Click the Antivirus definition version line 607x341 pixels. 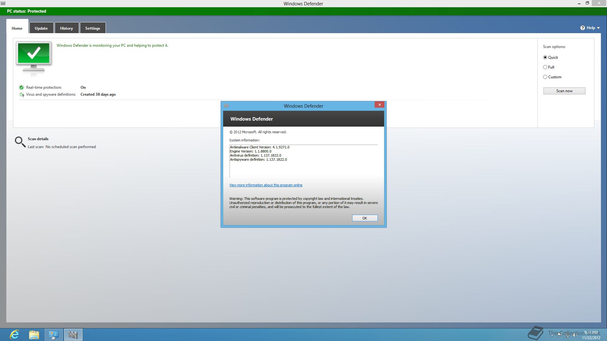(255, 155)
